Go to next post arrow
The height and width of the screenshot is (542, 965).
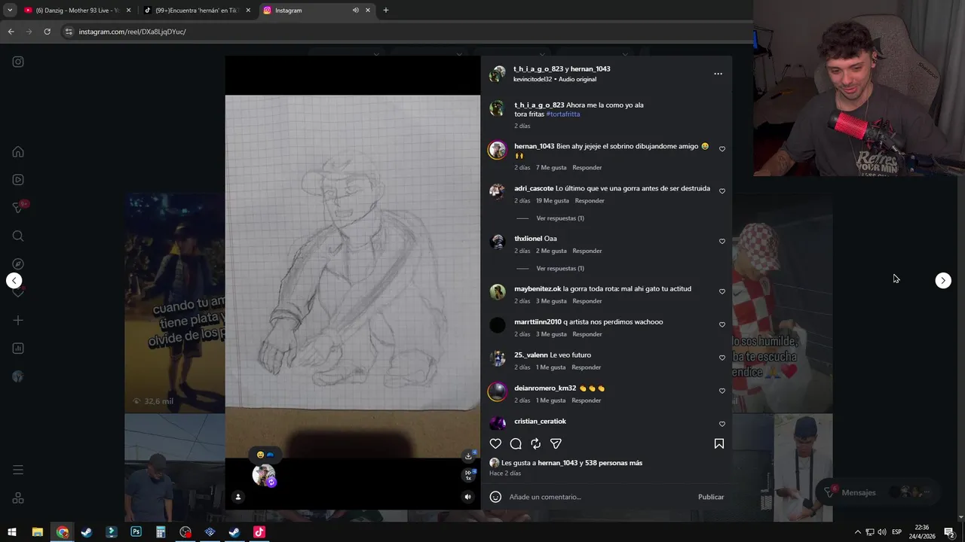(943, 281)
